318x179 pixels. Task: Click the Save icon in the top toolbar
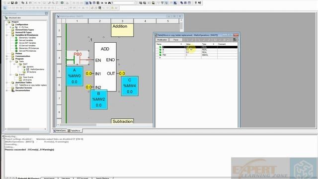(x=12, y=3)
